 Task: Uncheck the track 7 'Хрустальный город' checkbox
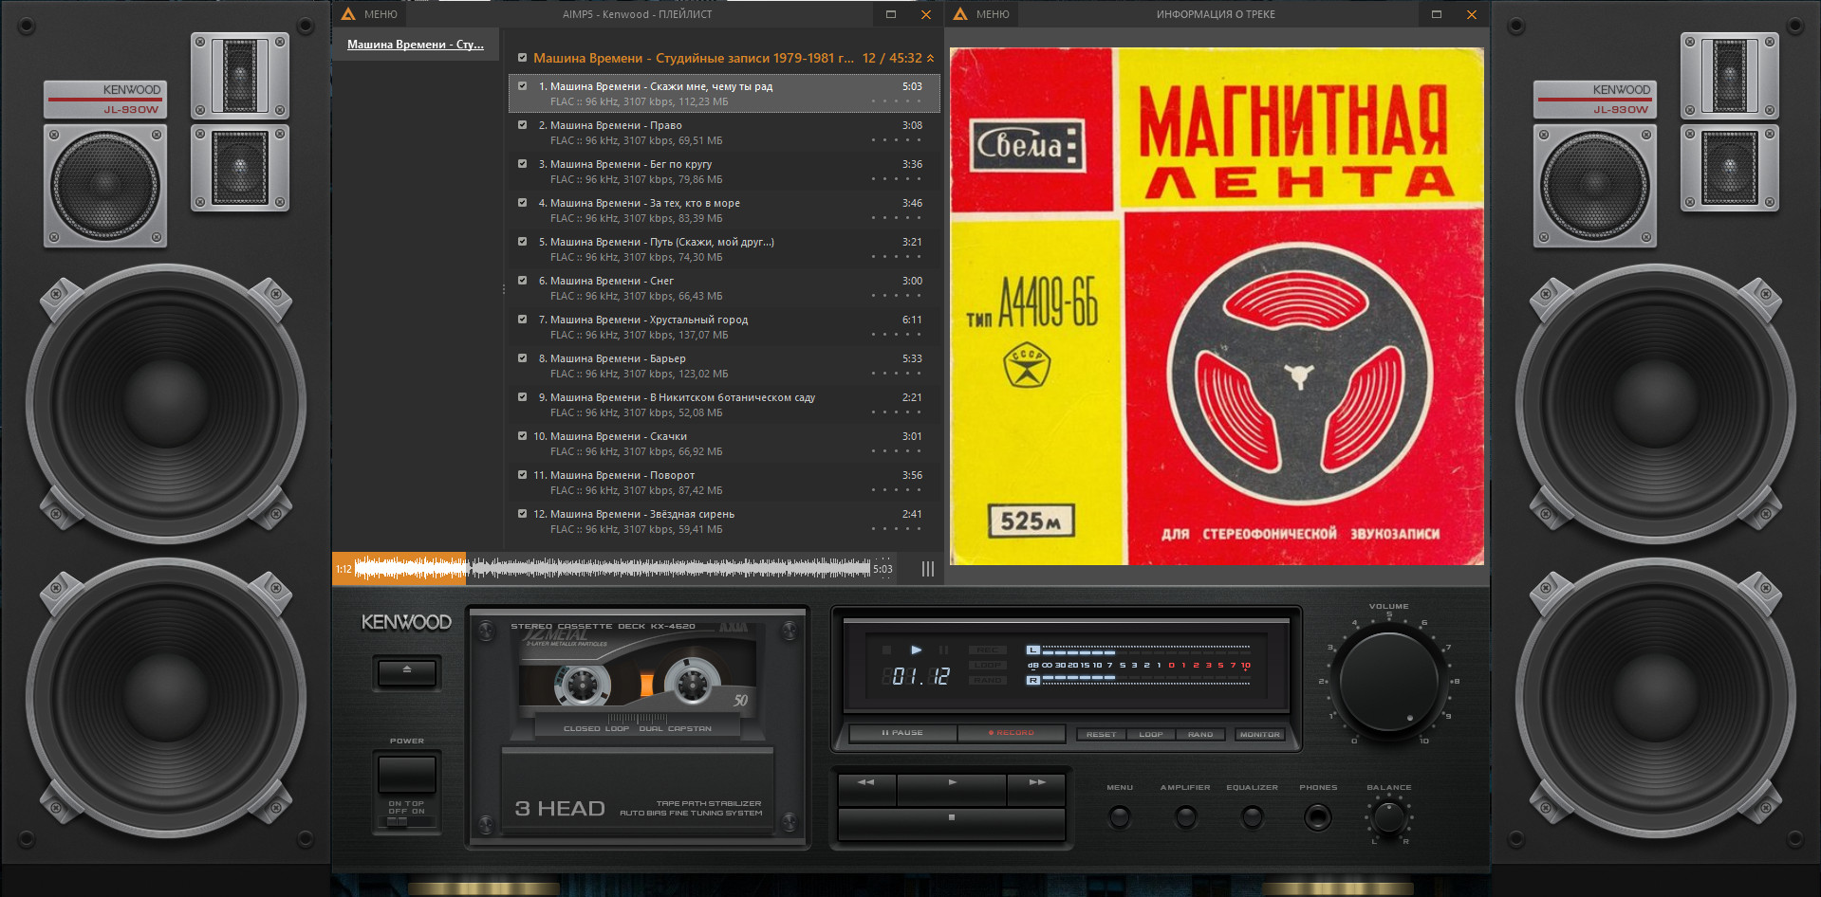coord(522,320)
